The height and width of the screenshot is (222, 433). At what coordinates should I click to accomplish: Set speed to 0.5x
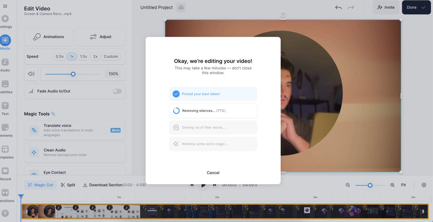click(x=60, y=56)
